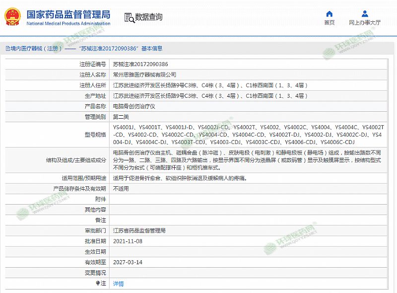Open the 详情 details link

coord(118,284)
